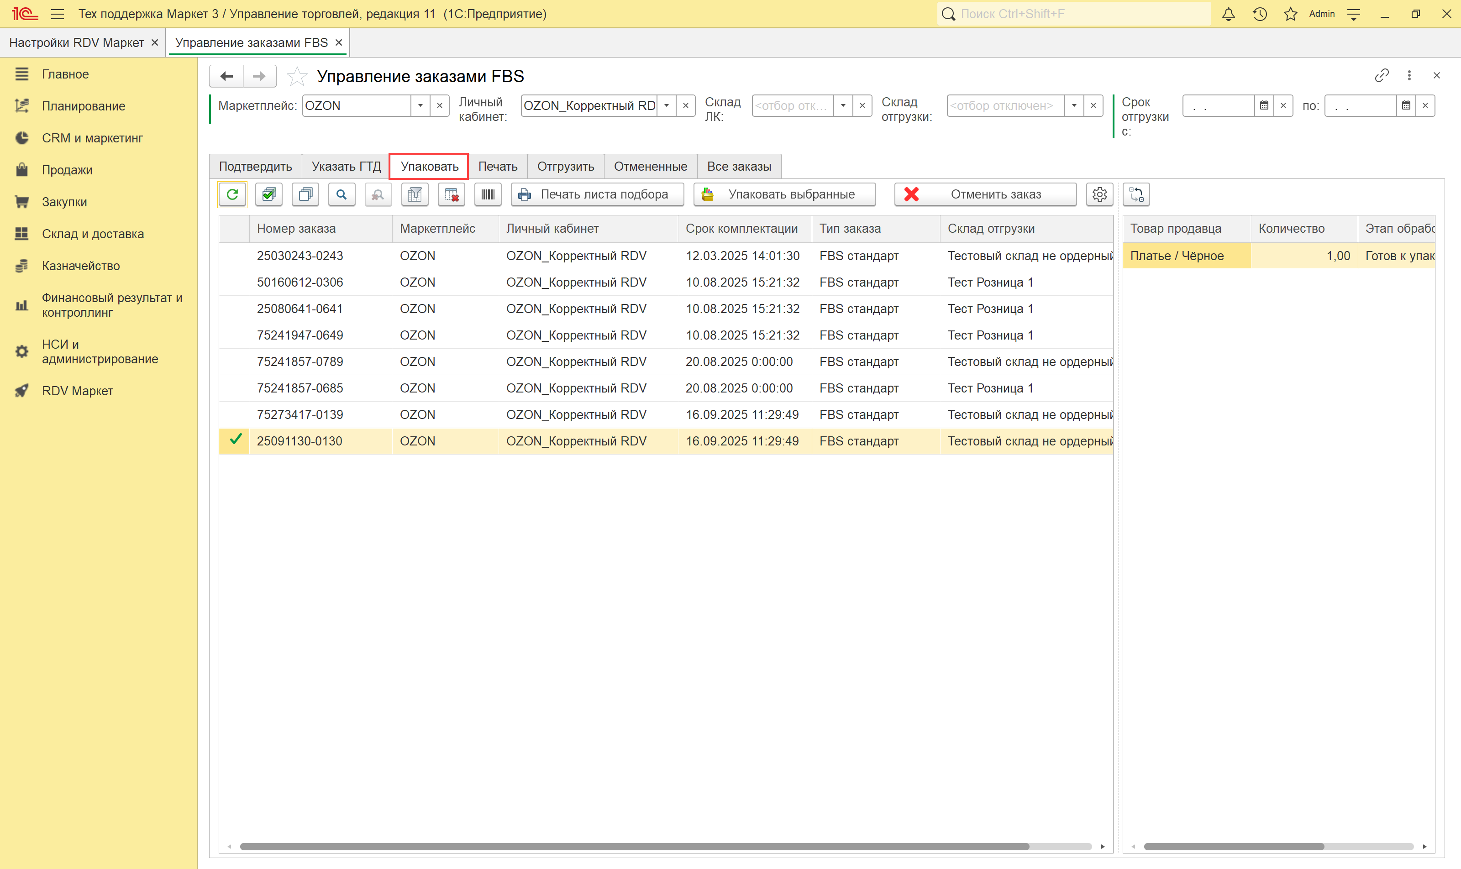This screenshot has width=1461, height=869.
Task: Expand the Склад отгрузки filter dropdown
Action: 1074,106
